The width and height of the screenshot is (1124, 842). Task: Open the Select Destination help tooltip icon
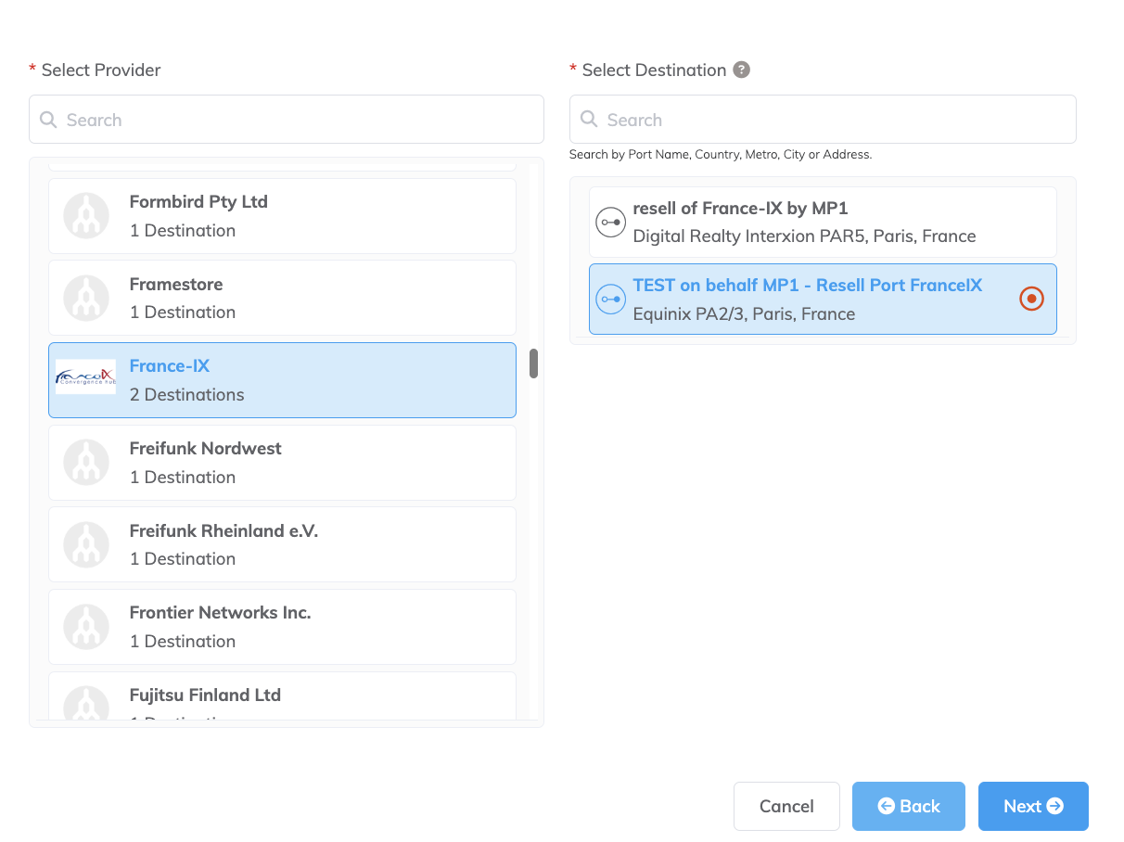[x=741, y=70]
